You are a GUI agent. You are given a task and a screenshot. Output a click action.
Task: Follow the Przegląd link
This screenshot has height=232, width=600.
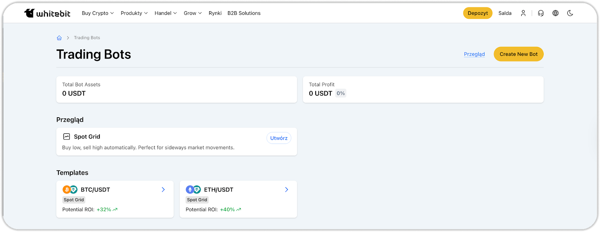[x=474, y=54]
